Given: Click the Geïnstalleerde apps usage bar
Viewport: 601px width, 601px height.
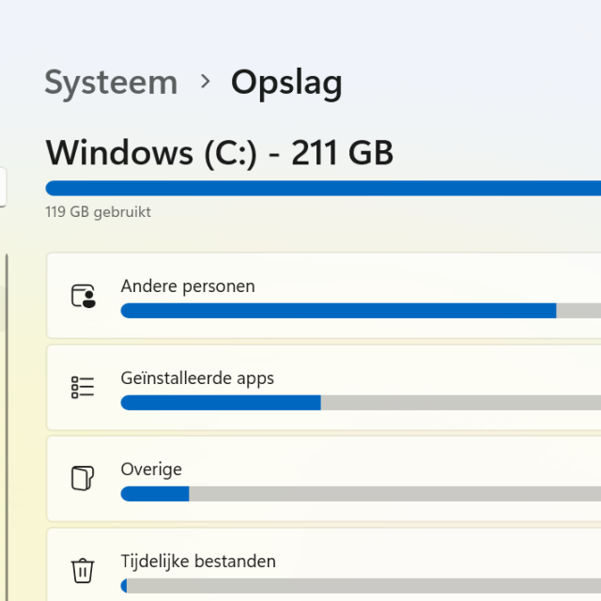Looking at the screenshot, I should tap(361, 403).
